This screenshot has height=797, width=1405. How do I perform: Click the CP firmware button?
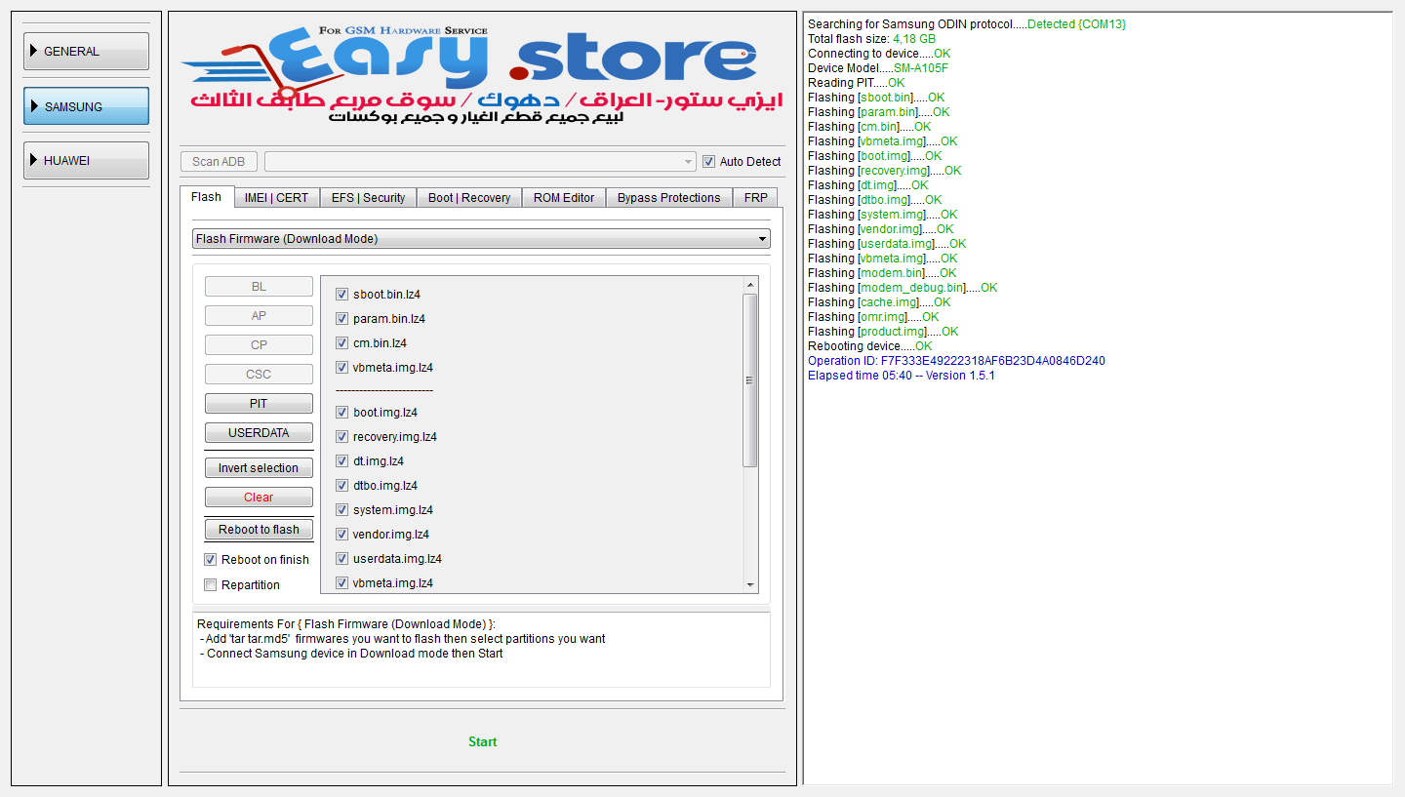259,345
